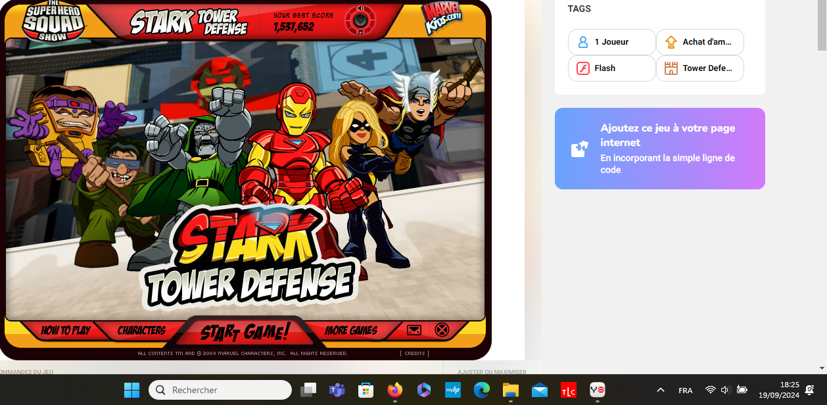Screen dimensions: 827x405
Task: Click the upgrade arrow icon in Achat tag
Action: click(671, 42)
